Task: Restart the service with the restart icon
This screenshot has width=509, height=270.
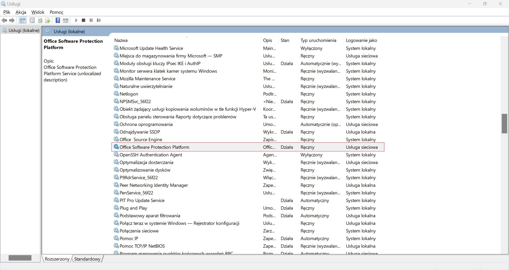Action: 99,20
